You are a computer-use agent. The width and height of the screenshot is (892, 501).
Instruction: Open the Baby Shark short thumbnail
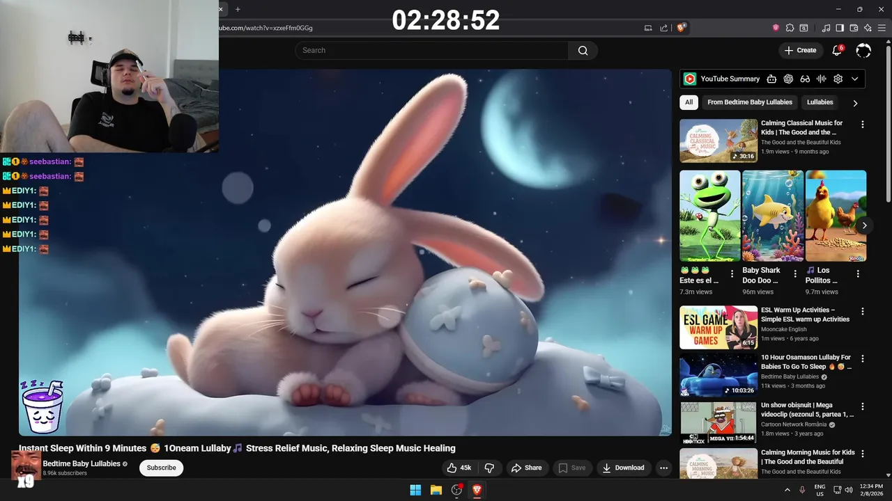pyautogui.click(x=773, y=216)
